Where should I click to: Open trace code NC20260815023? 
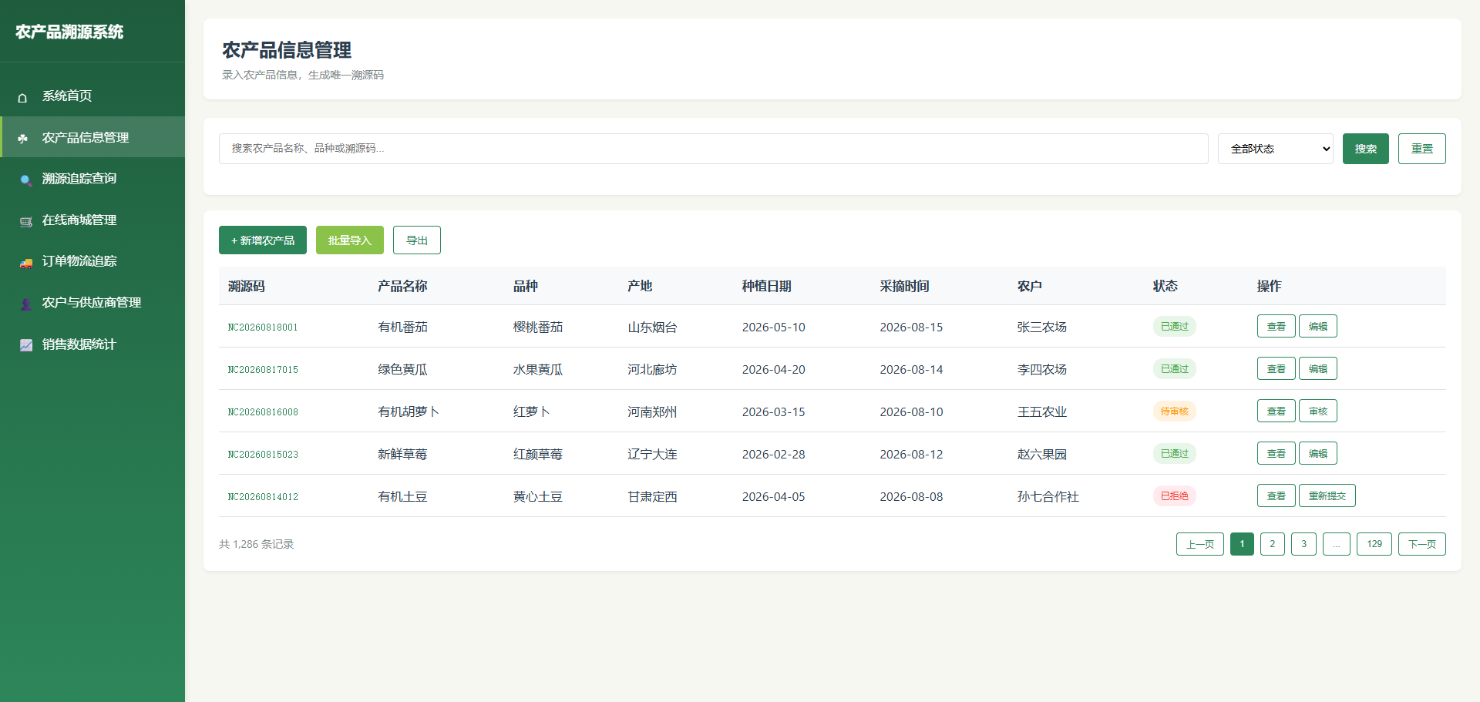click(263, 455)
